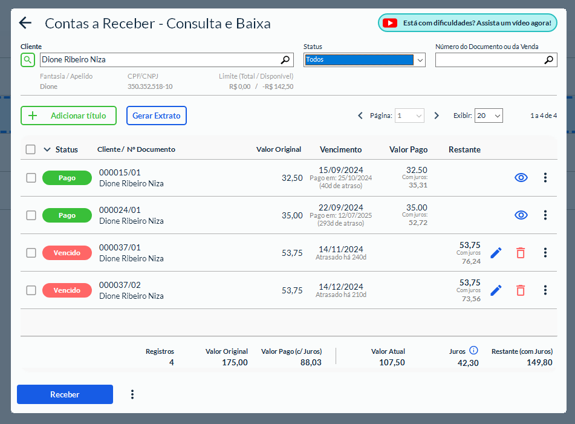The image size is (575, 424).
Task: Open the Status dropdown showing Todos
Action: tap(364, 60)
